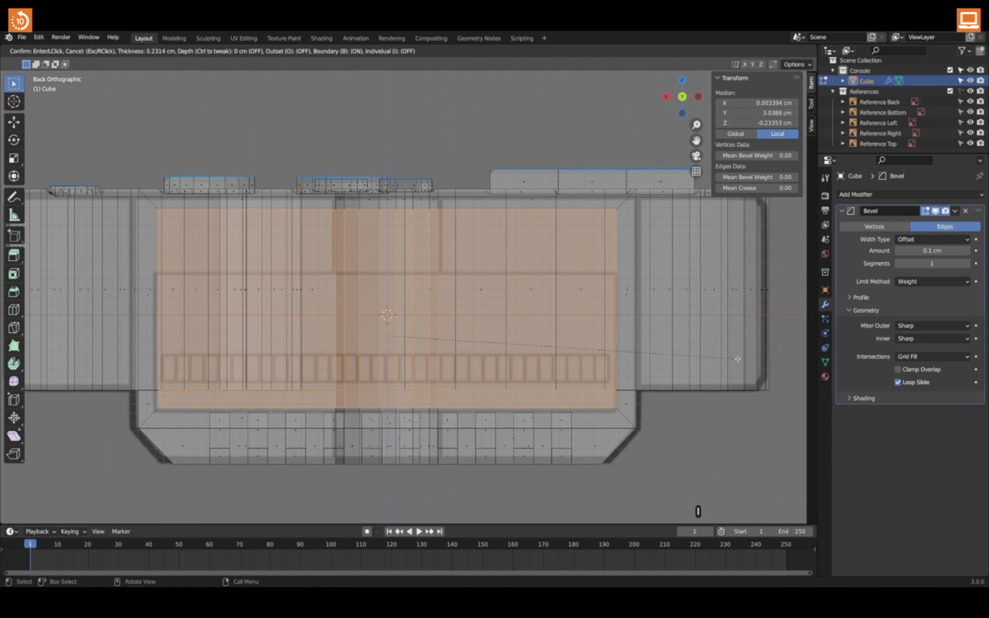Hide Reference Back using eye icon

(970, 102)
